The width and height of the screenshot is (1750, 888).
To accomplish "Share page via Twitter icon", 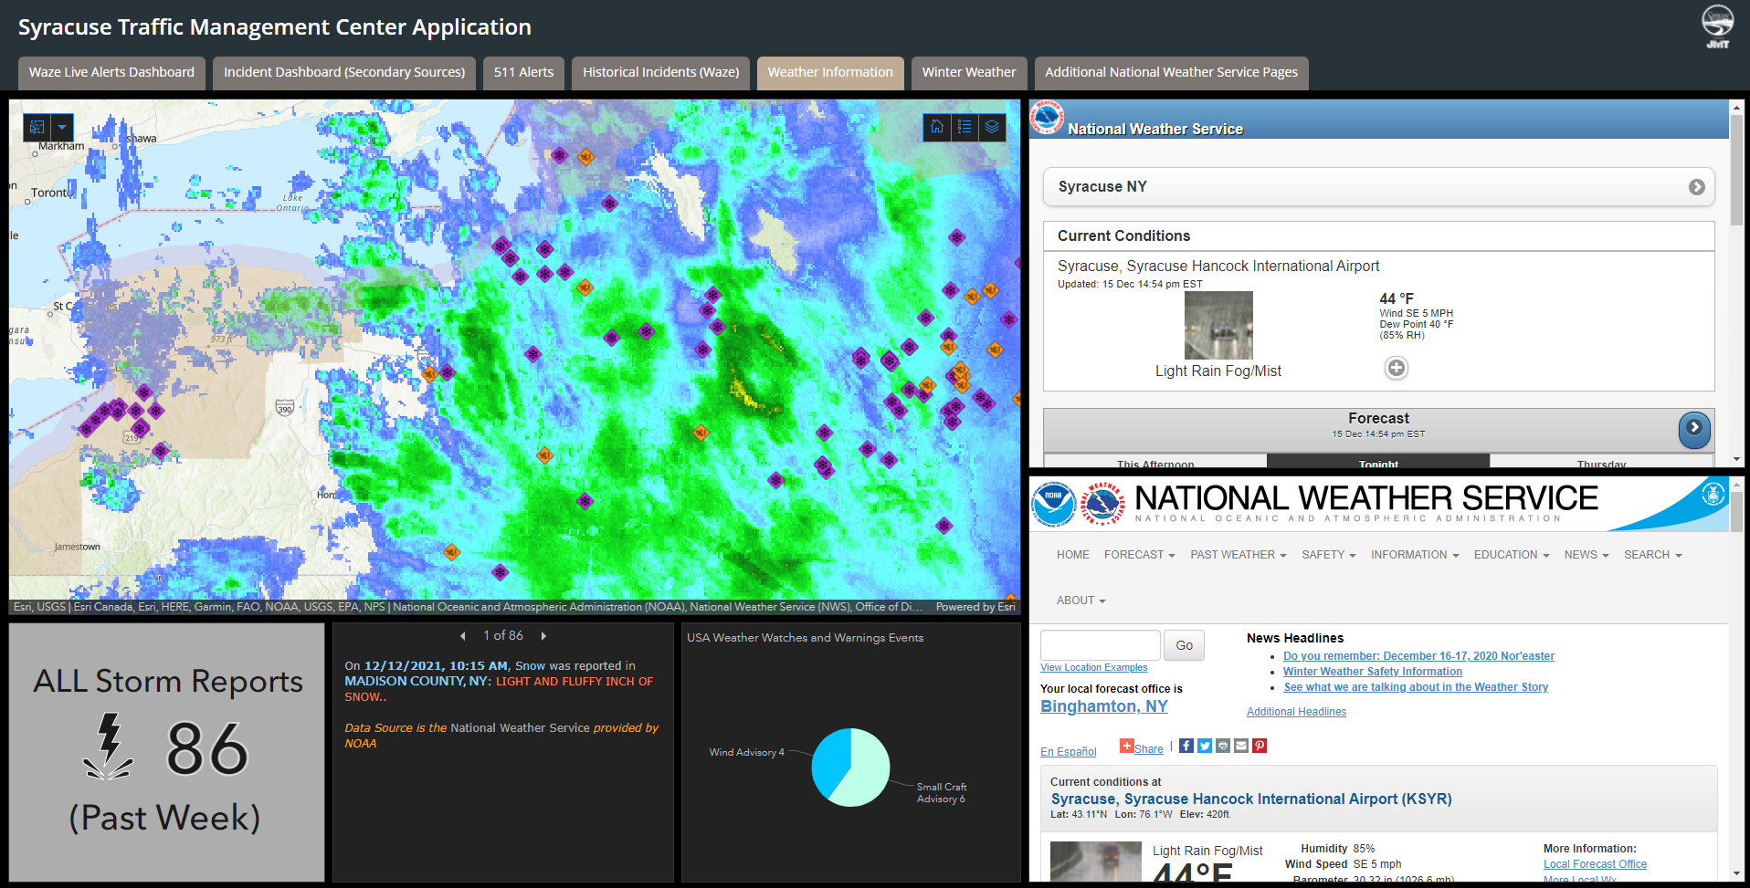I will (1205, 746).
